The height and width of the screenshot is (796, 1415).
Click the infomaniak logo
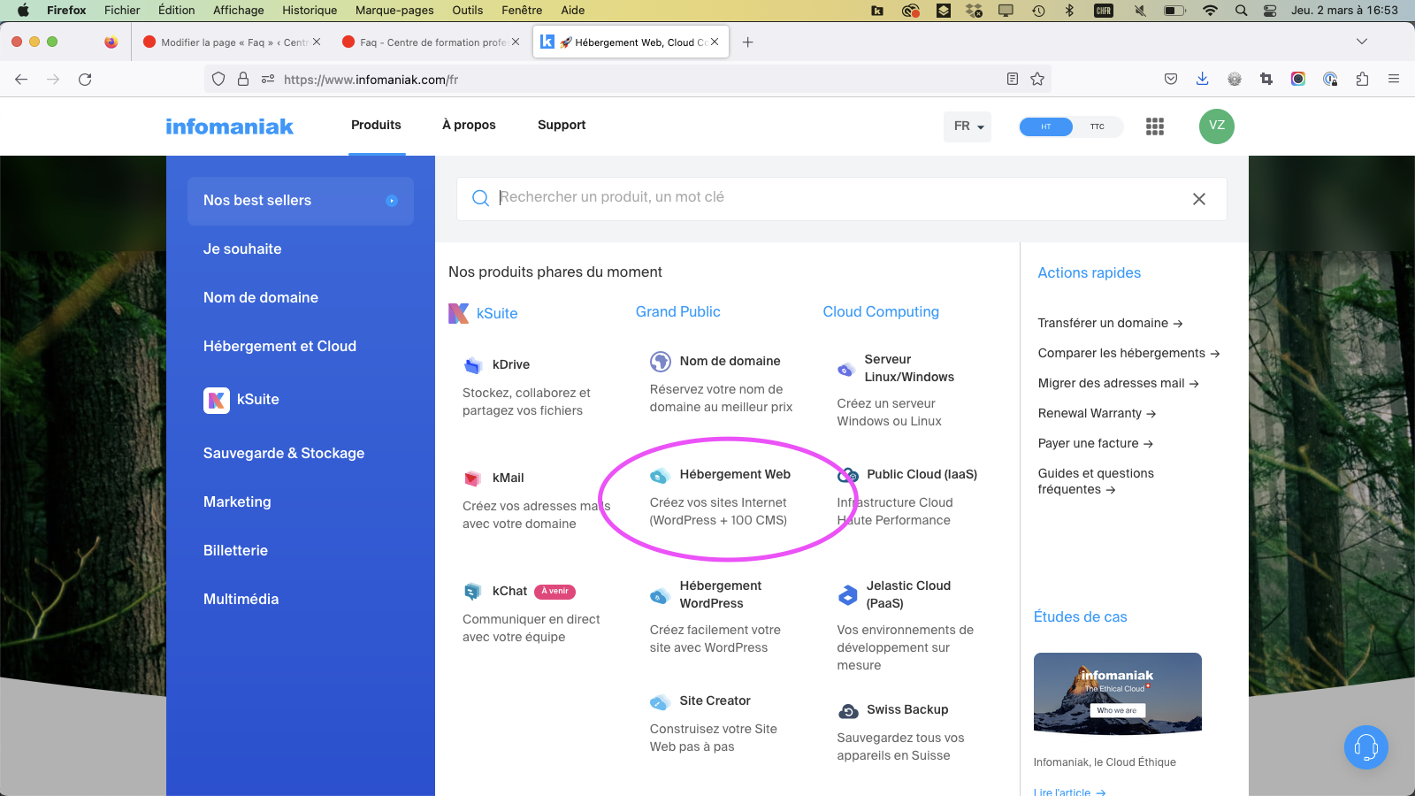coord(230,126)
